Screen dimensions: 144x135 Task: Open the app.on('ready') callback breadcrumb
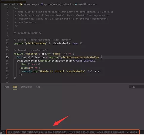pos(58,4)
